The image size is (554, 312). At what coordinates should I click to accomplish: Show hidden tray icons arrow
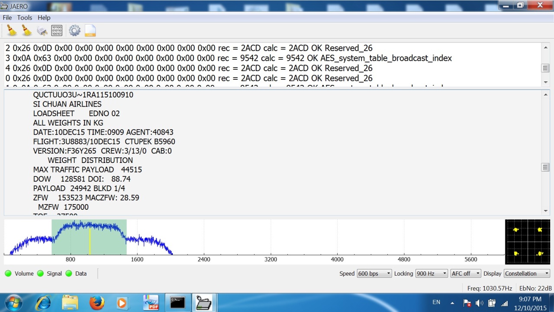452,303
